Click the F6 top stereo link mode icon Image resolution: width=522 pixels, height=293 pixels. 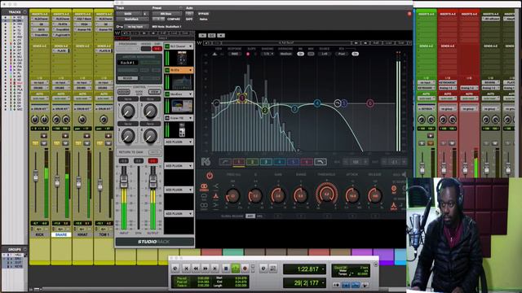pyautogui.click(x=204, y=187)
